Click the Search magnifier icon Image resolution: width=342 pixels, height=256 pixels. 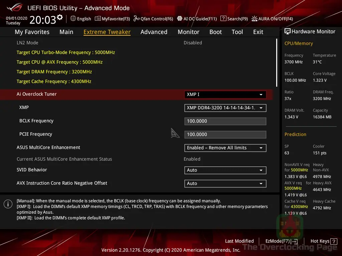point(223,19)
